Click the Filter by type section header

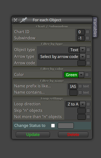(x=52, y=44)
